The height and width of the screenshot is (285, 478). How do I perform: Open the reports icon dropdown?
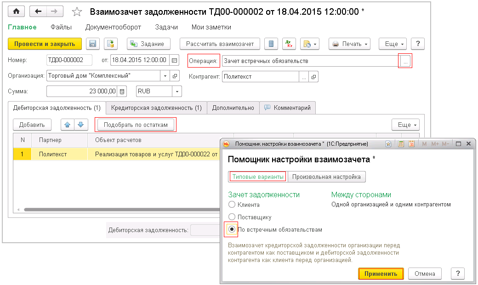(x=310, y=44)
